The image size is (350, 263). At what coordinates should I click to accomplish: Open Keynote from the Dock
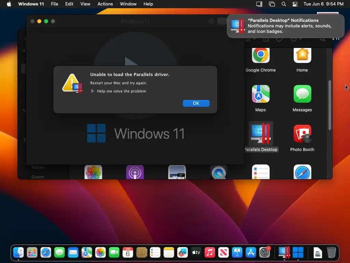pyautogui.click(x=237, y=253)
